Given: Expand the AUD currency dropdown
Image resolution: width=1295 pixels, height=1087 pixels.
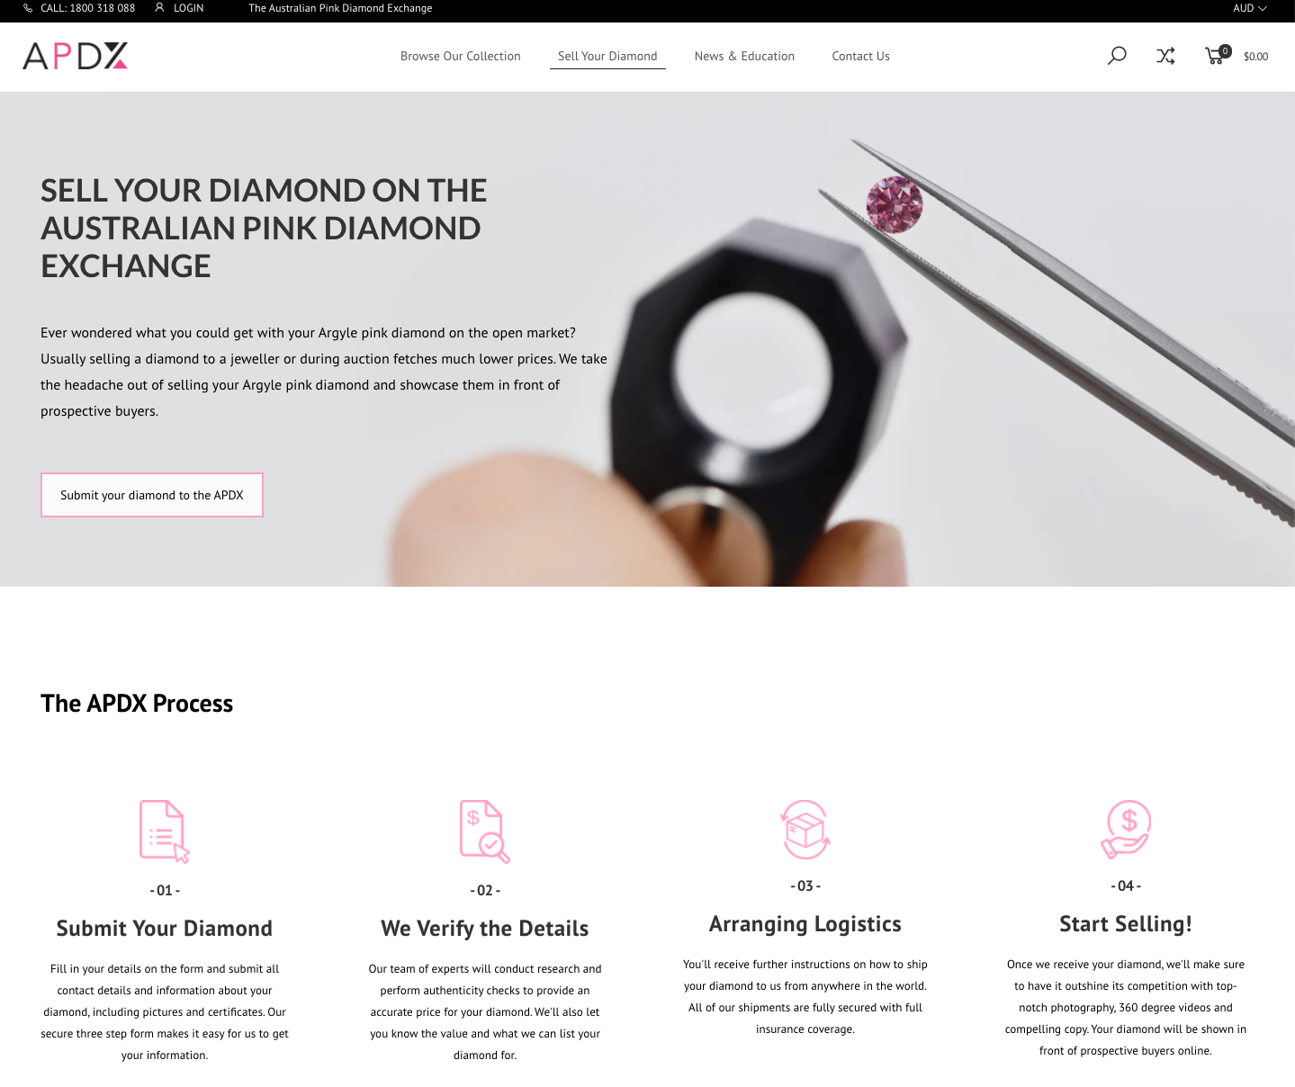Looking at the screenshot, I should (x=1250, y=8).
